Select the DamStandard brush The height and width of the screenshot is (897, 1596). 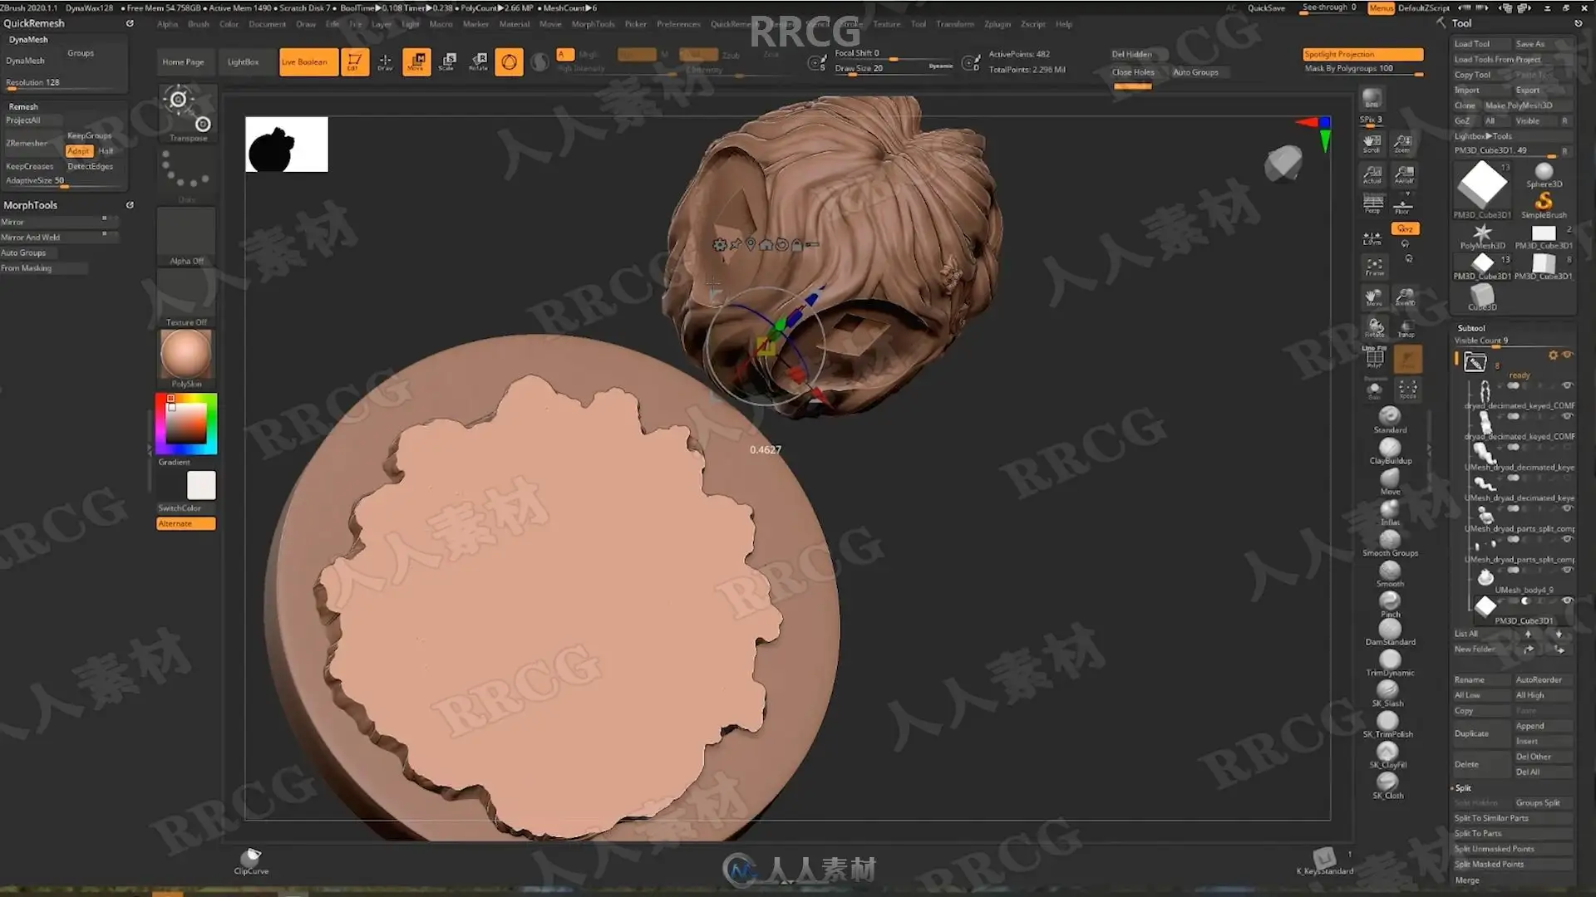(x=1390, y=632)
